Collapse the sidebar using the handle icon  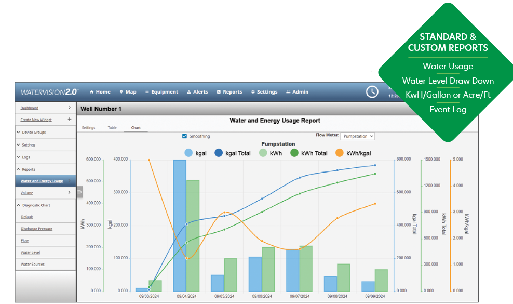(x=79, y=192)
